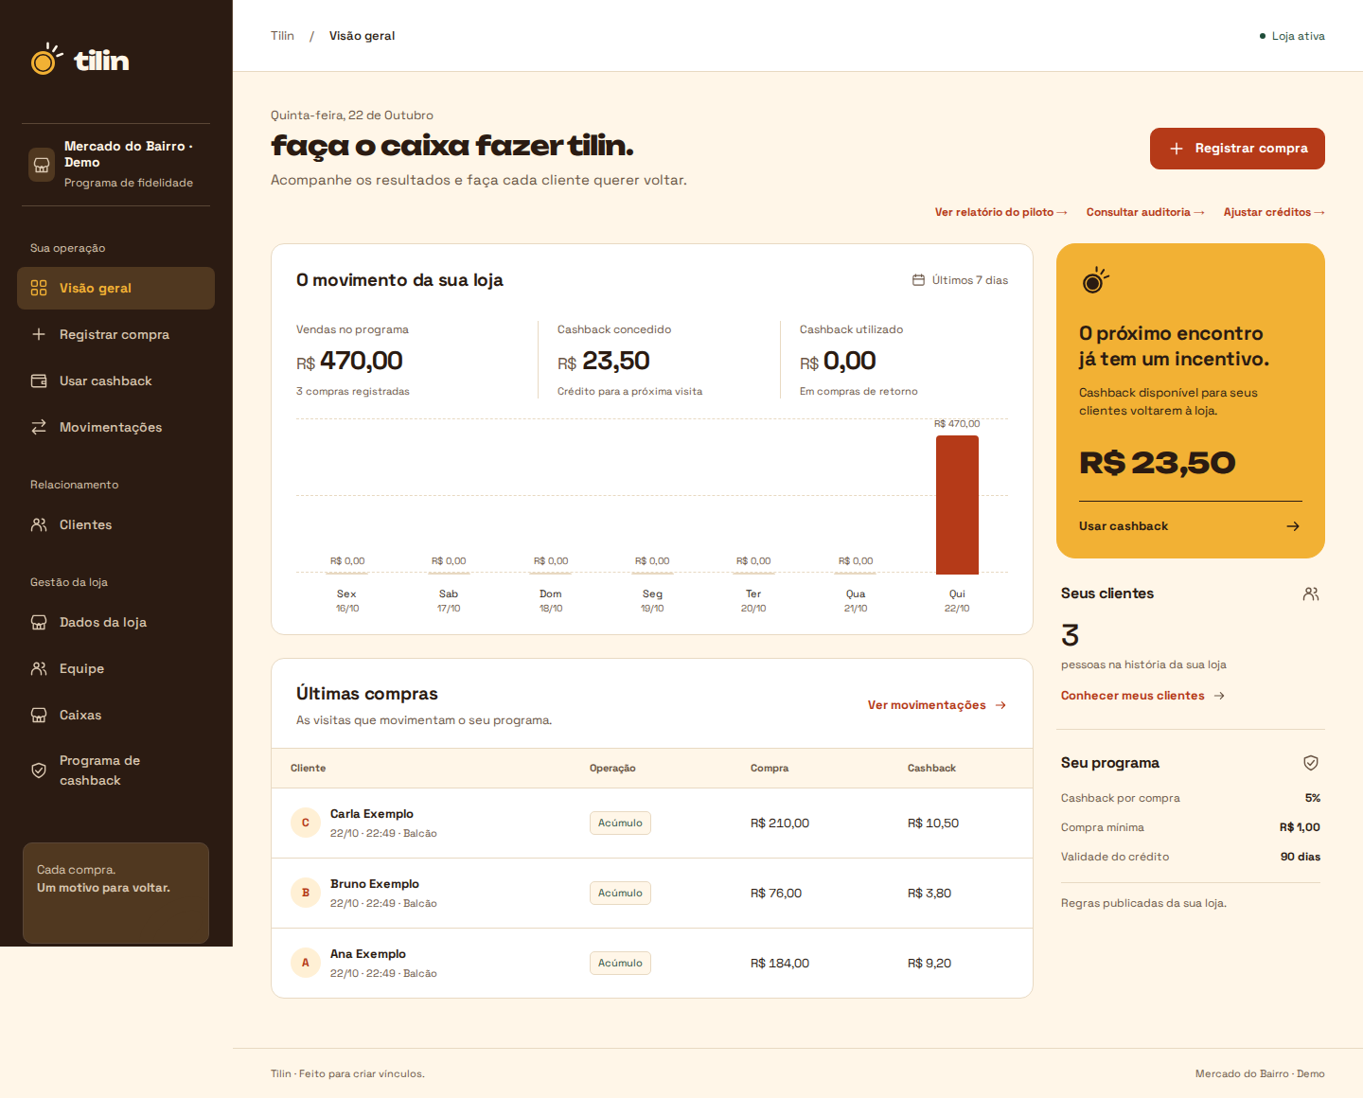This screenshot has height=1098, width=1363.
Task: Click the Qui 22/10 chart bar
Action: [957, 505]
